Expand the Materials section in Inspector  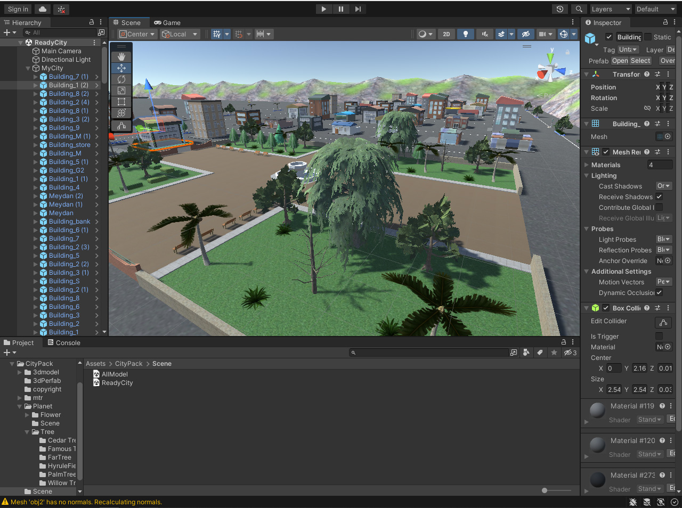pos(587,165)
